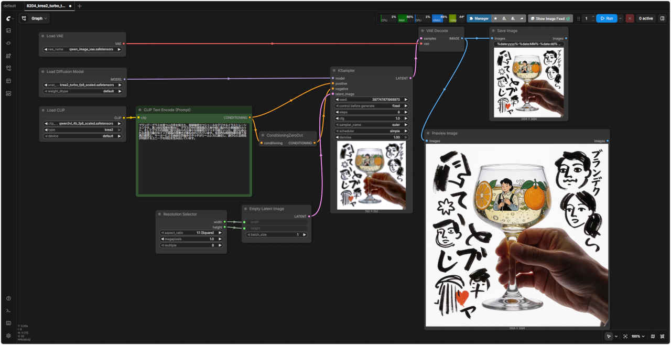Viewport: 671px width, 345px height.
Task: Click the fit view icon near zoom
Action: tap(625, 336)
